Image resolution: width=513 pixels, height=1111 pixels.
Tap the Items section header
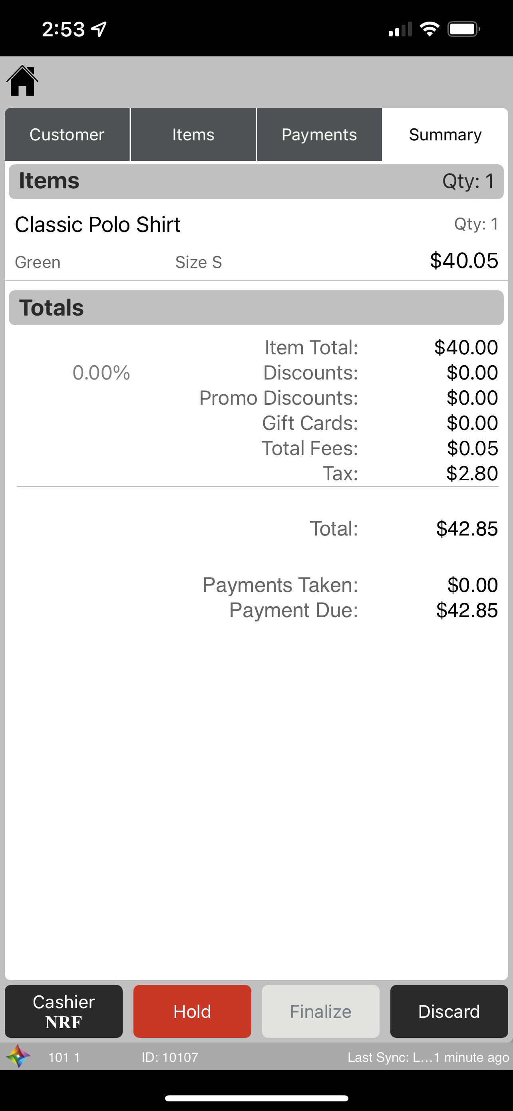click(256, 181)
